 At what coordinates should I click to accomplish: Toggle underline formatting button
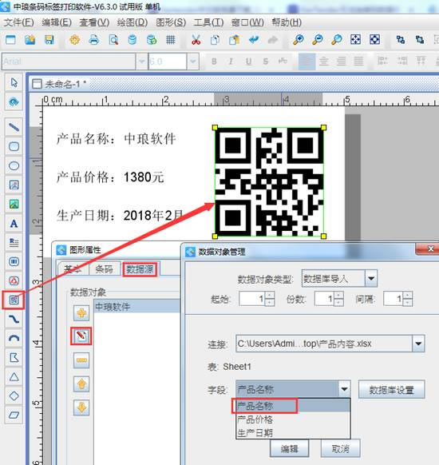(248, 62)
